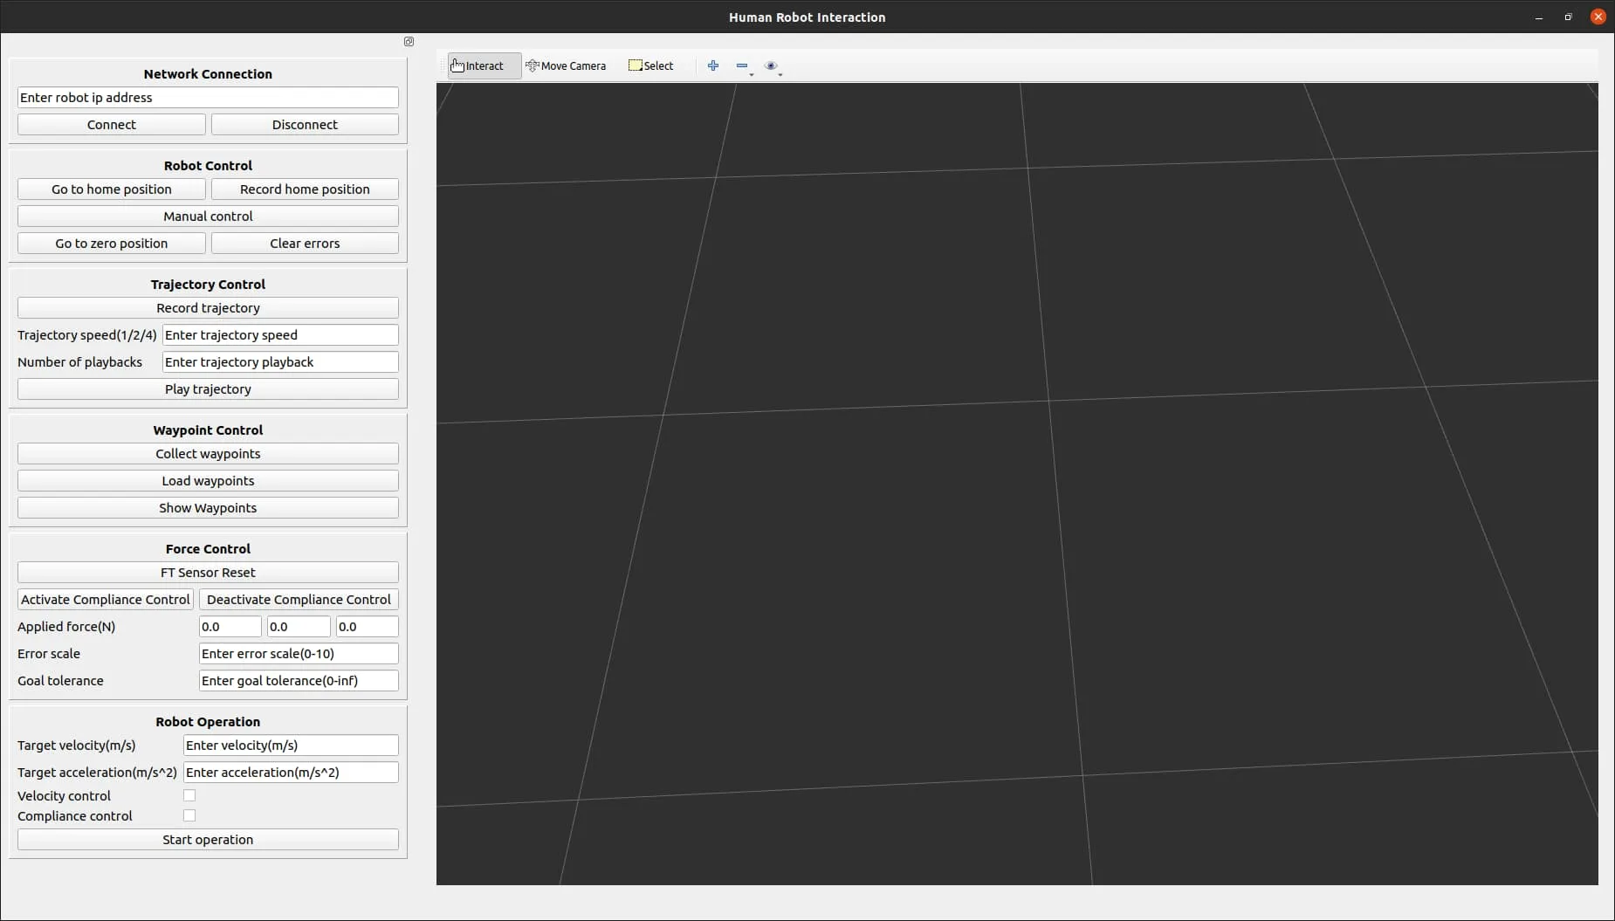Click Clear errors button

(x=305, y=244)
